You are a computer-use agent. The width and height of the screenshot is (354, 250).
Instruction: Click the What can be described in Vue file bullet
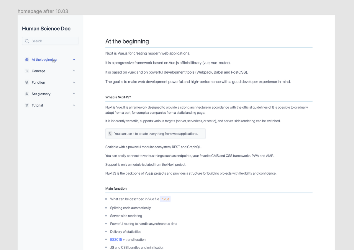[x=135, y=199]
